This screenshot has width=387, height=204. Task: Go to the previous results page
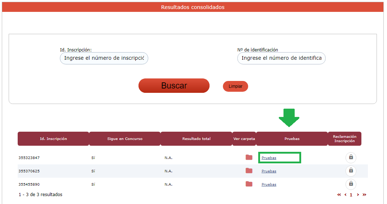345,195
